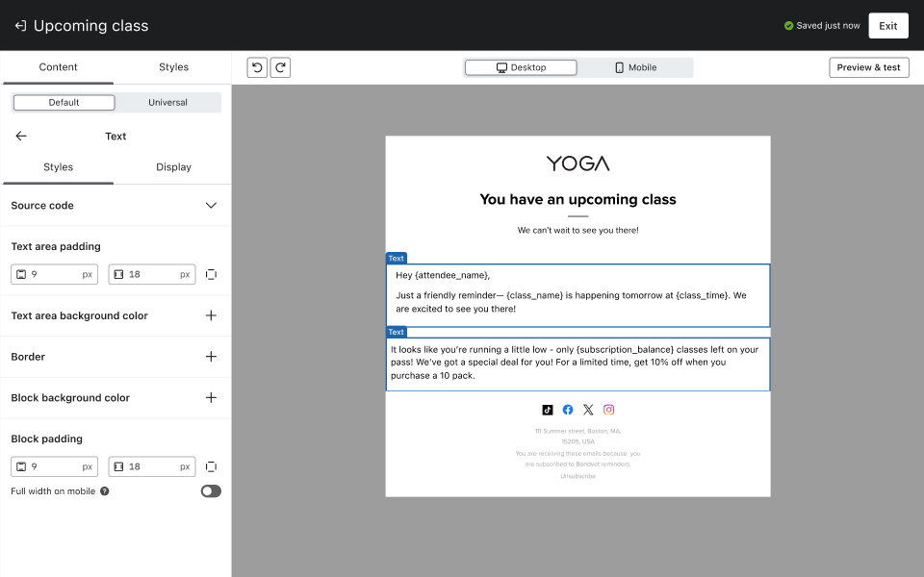Click the heading You have an upcoming class
This screenshot has height=577, width=924.
pos(578,200)
